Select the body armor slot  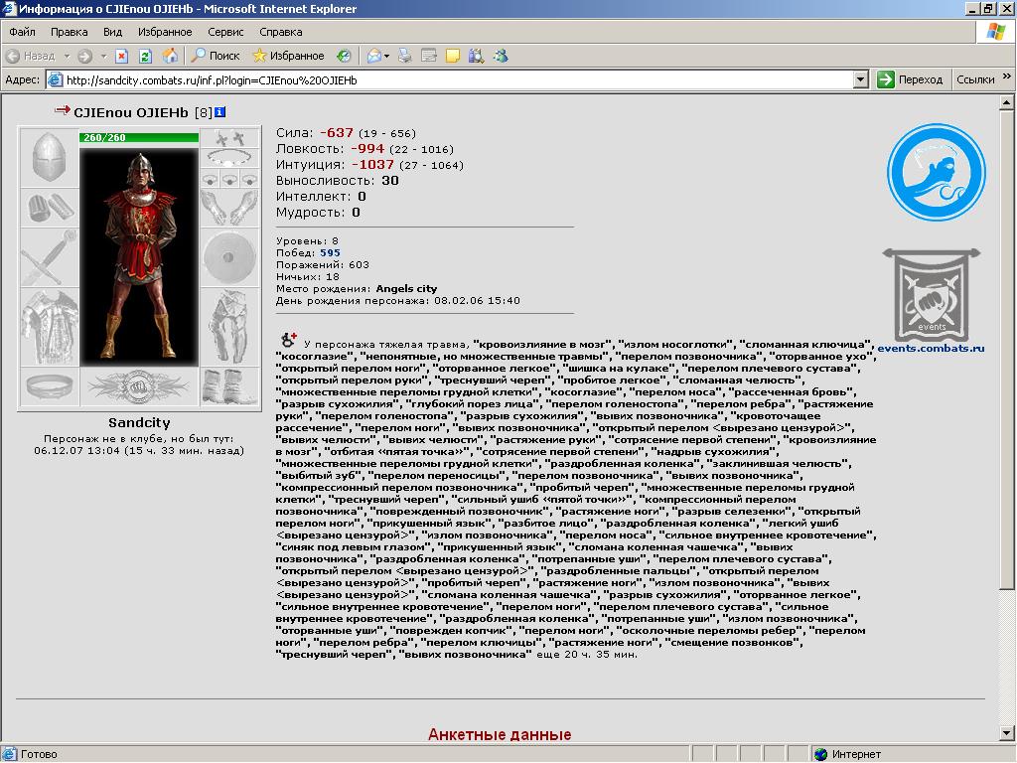click(x=50, y=327)
